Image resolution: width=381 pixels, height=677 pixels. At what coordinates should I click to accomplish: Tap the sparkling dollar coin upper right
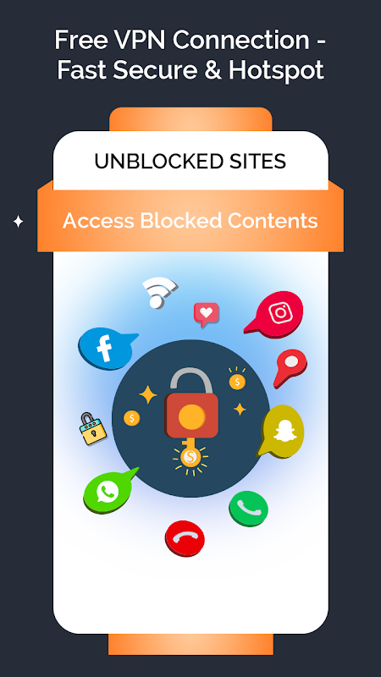237,380
